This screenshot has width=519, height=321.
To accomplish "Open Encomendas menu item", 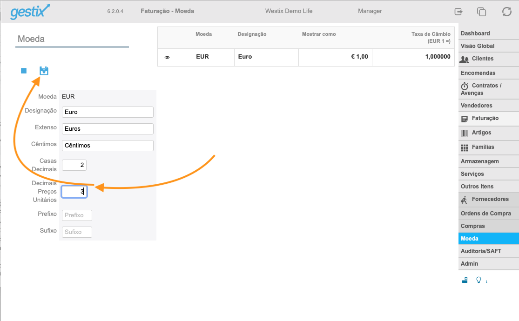I will click(x=489, y=73).
